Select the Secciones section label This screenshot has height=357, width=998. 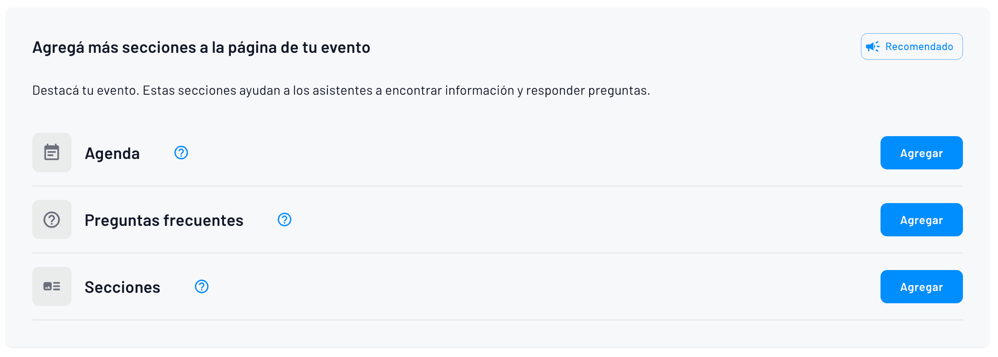tap(122, 286)
